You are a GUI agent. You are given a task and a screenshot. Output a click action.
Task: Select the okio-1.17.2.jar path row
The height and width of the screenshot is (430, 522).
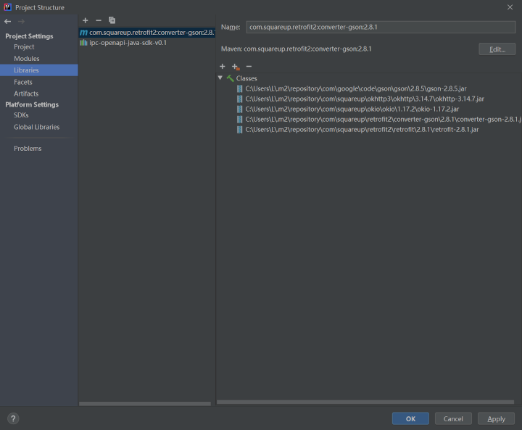coord(352,109)
